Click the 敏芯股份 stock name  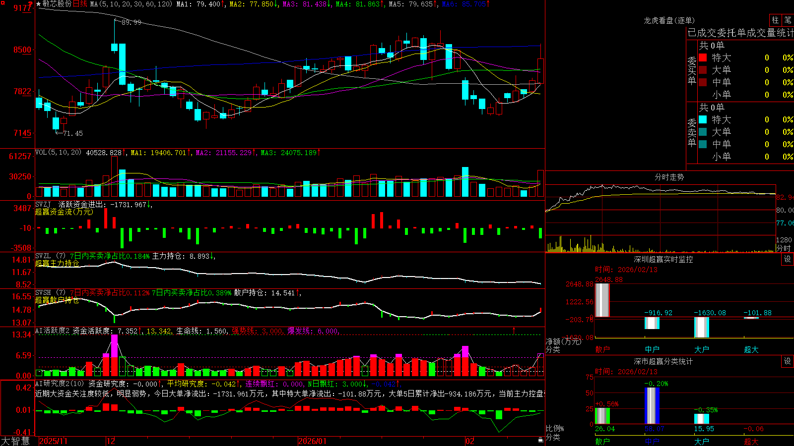pos(57,4)
